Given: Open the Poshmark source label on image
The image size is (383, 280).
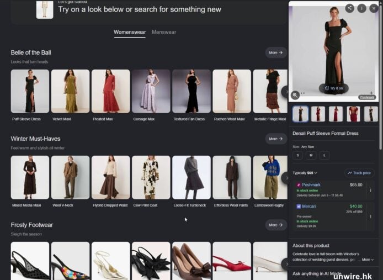Looking at the screenshot, I should (367, 97).
